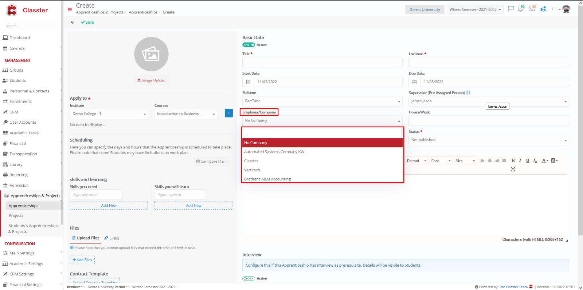Toggle italic formatting

tap(520, 161)
